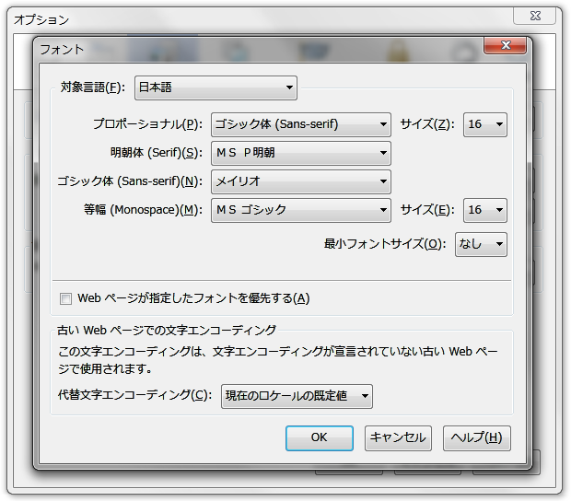Open the ゴシック体 (Sans-serif) メイリオ dropdown
Viewport: 571px width, 501px height.
[x=301, y=181]
